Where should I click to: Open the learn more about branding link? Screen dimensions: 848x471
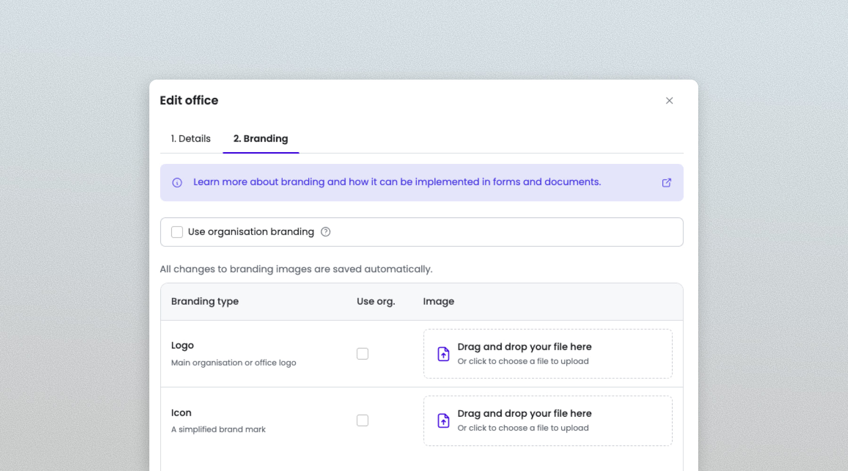pos(397,182)
